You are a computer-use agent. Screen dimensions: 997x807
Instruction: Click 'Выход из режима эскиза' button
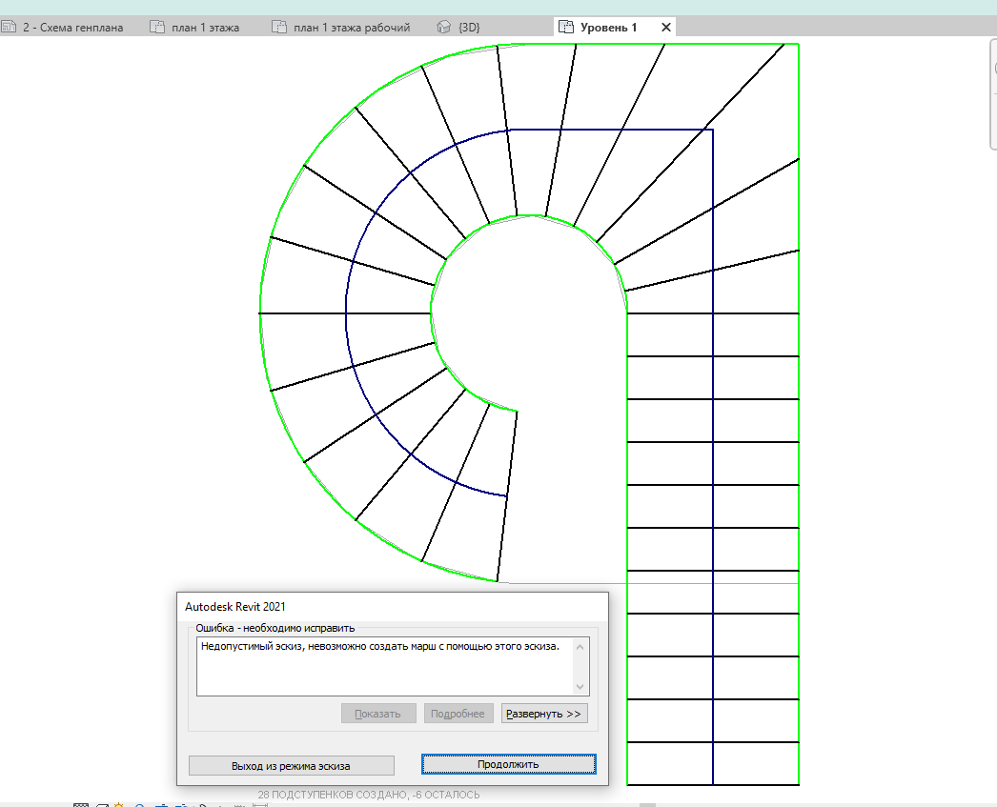[x=292, y=766]
